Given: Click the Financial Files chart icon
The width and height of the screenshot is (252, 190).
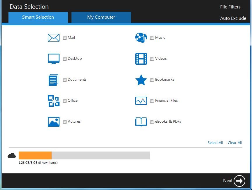Looking at the screenshot, I should point(141,101).
